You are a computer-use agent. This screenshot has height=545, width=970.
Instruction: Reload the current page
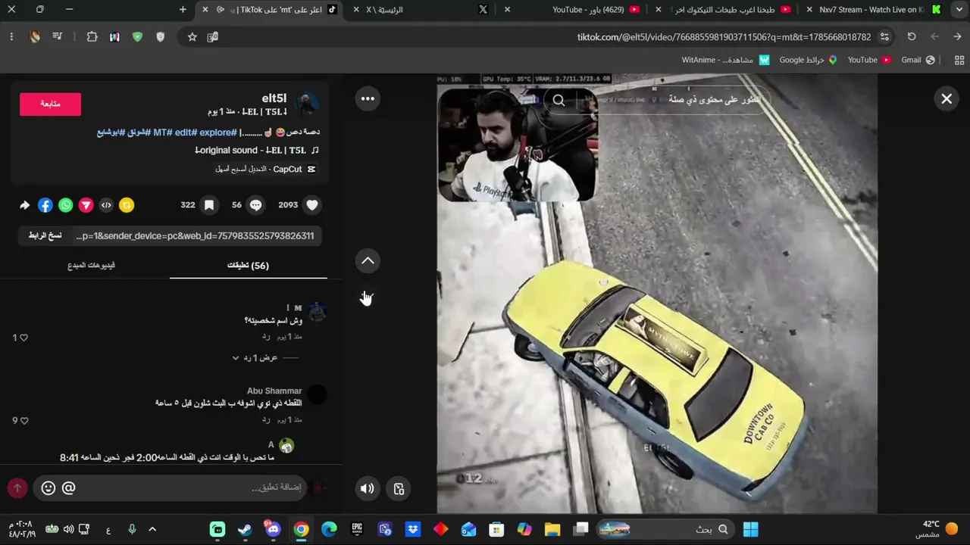point(912,36)
